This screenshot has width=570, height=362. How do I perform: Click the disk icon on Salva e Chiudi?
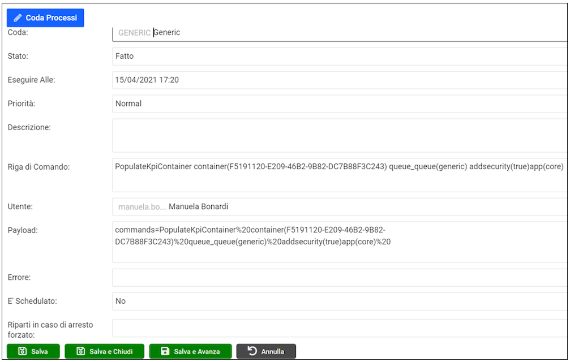(x=80, y=352)
